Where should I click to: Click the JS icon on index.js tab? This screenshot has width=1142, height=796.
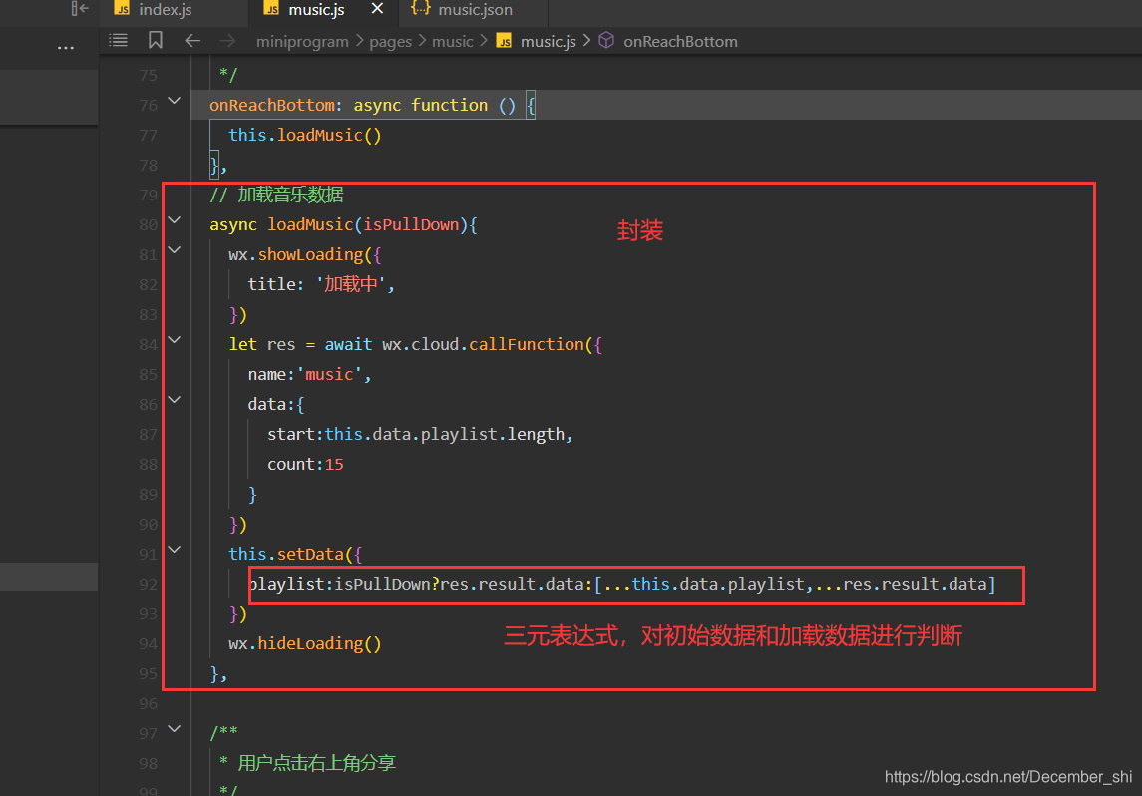[123, 9]
